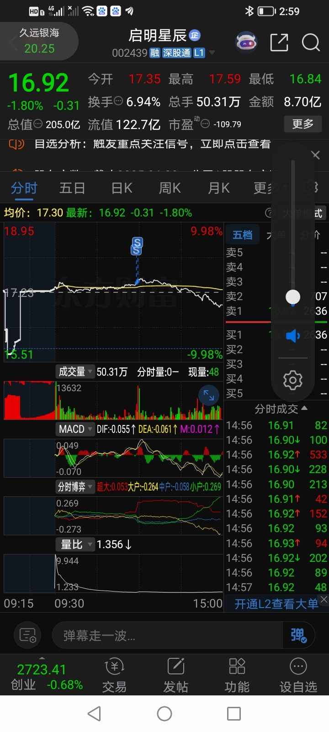
Task: Expand chart to fullscreen with arrows icon
Action: click(209, 396)
